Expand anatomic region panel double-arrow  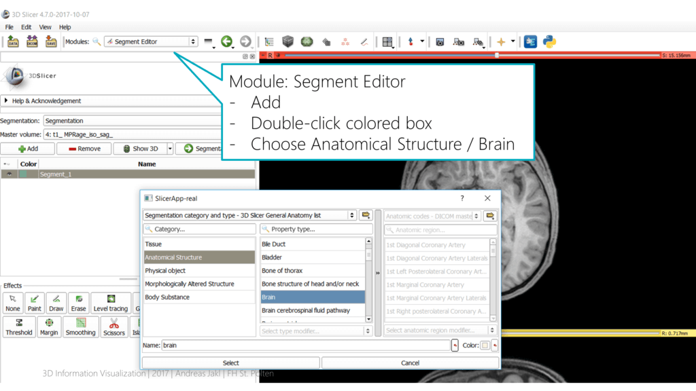378,273
